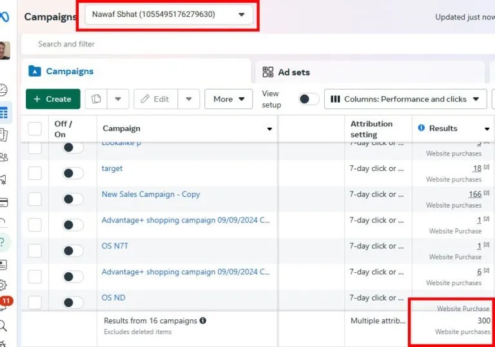Click the Search magnifier sidebar icon

pos(4,325)
